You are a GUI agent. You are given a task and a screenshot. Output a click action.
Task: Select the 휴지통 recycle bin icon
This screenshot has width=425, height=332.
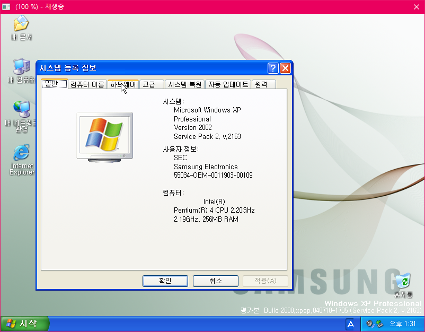click(403, 285)
